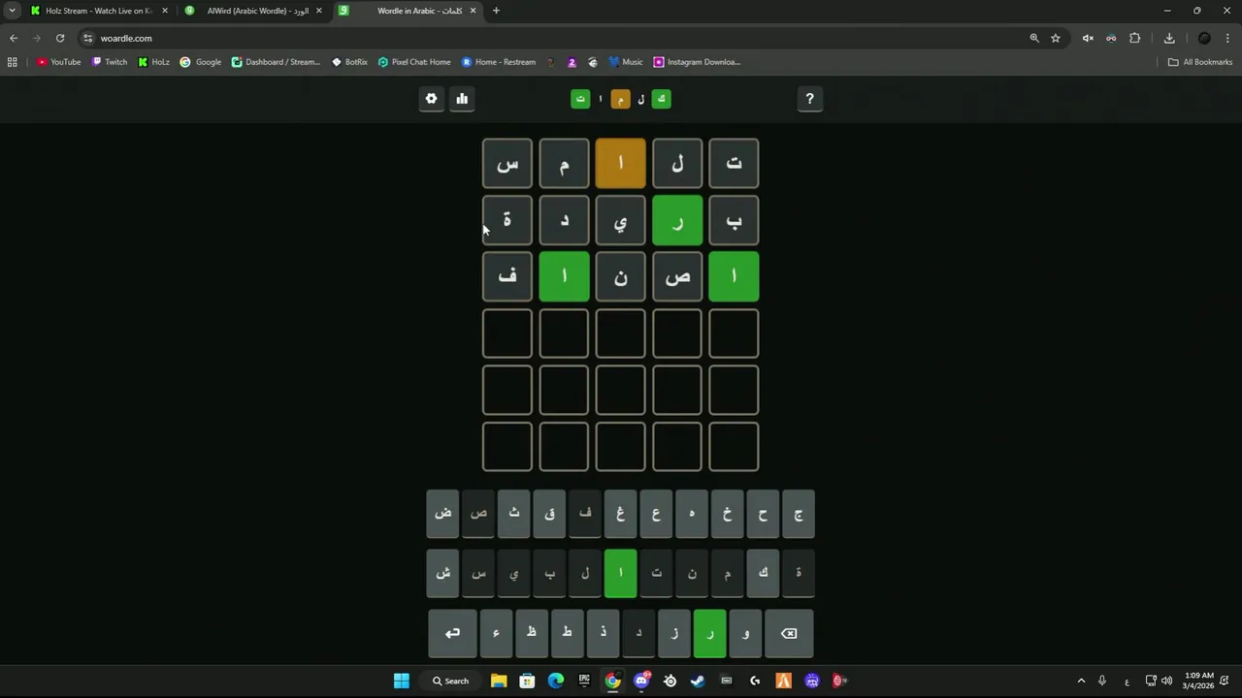The width and height of the screenshot is (1242, 698).
Task: Open File Explorer from the taskbar
Action: (x=499, y=681)
